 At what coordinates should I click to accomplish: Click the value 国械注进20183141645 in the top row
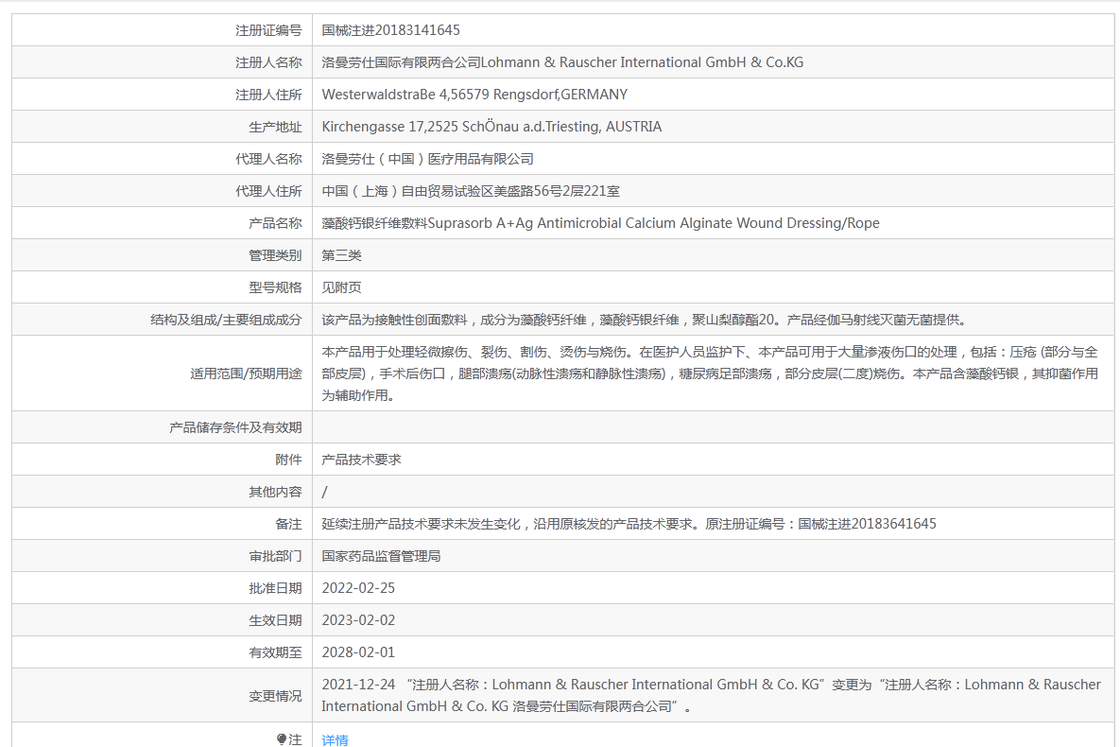point(390,30)
